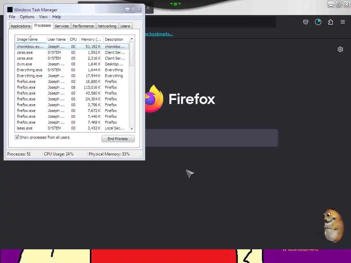This screenshot has width=351, height=263.
Task: Open the Firefox hamburger application menu
Action: pyautogui.click(x=343, y=22)
